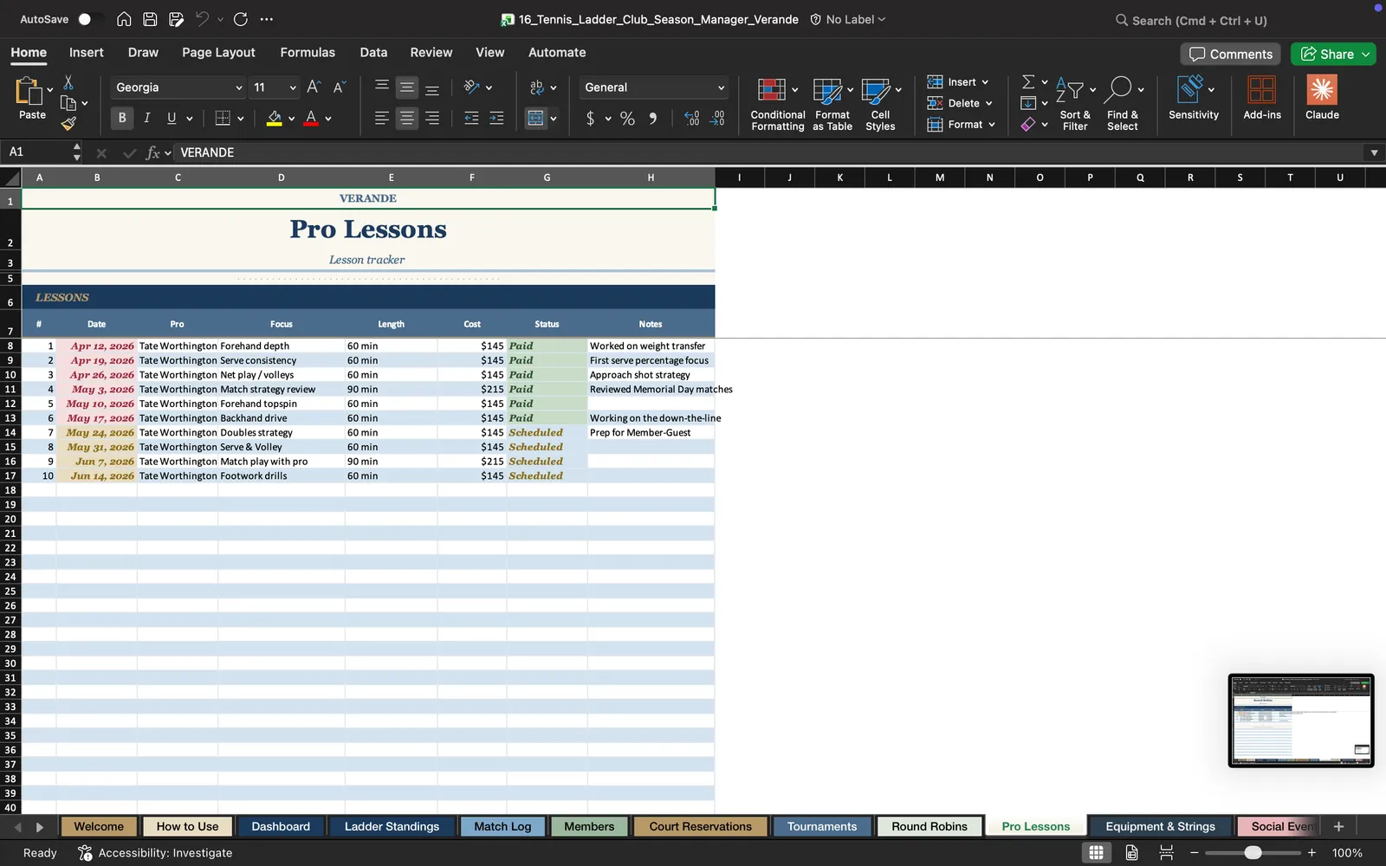Click the AutoSum sigma icon

tap(1028, 81)
